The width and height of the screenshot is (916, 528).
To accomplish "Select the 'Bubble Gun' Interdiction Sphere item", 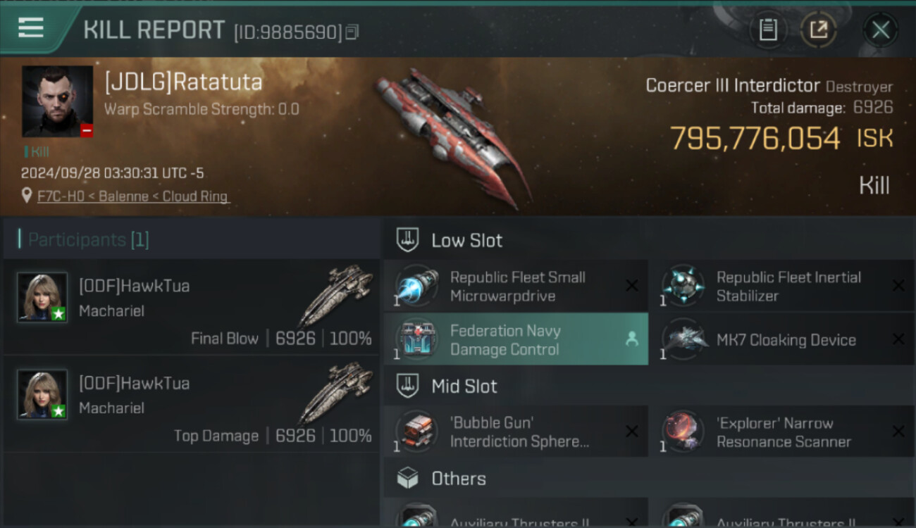I will click(x=516, y=432).
